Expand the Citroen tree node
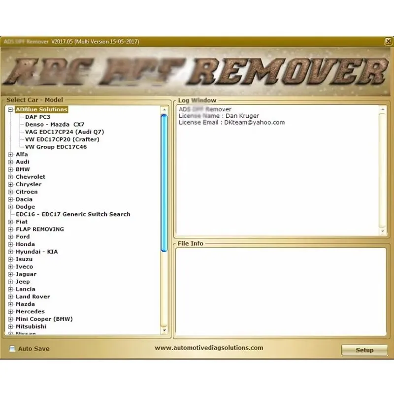The image size is (394, 394). click(10, 192)
